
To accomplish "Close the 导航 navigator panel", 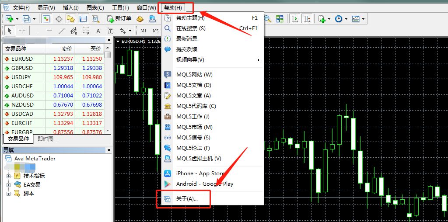I will (x=109, y=150).
